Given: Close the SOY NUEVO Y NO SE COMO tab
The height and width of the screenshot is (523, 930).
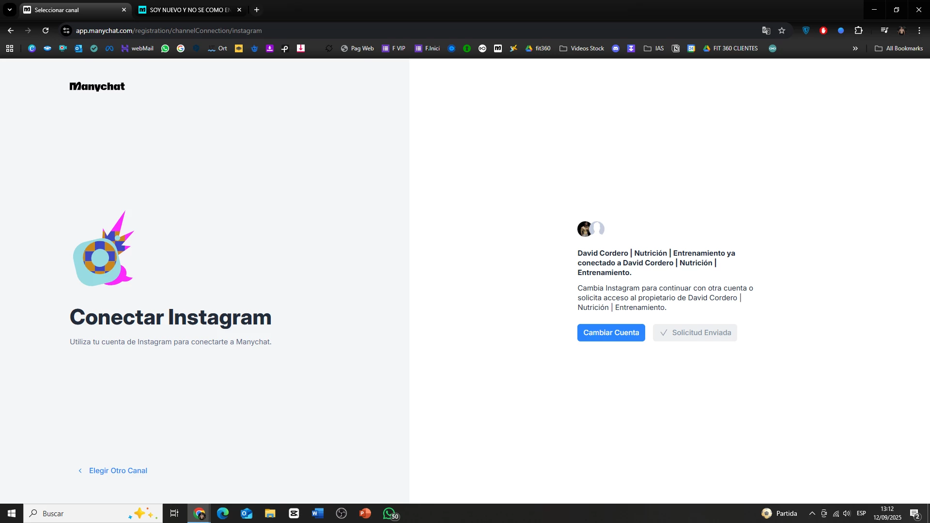Looking at the screenshot, I should [239, 10].
